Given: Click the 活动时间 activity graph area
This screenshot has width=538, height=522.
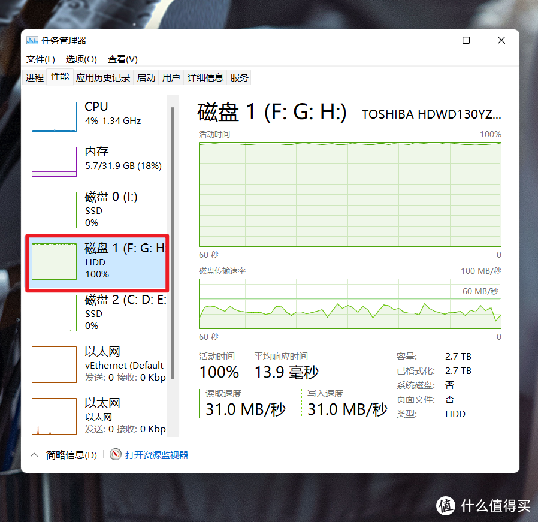Looking at the screenshot, I should coord(350,193).
